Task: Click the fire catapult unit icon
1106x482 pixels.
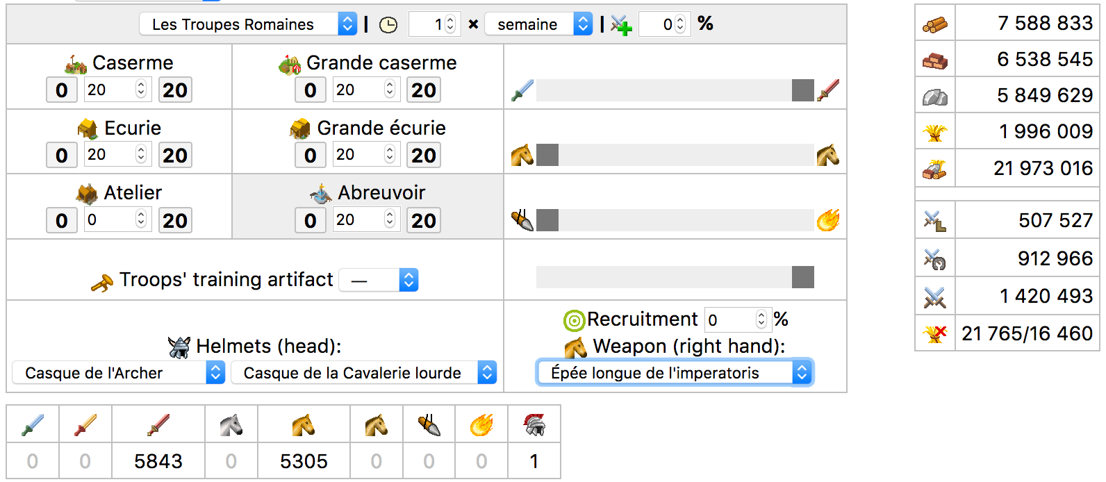Action: (x=481, y=424)
